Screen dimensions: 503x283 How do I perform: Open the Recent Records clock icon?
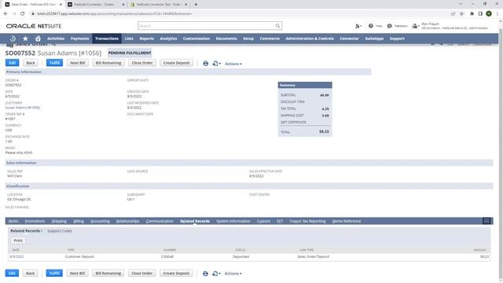(13, 39)
